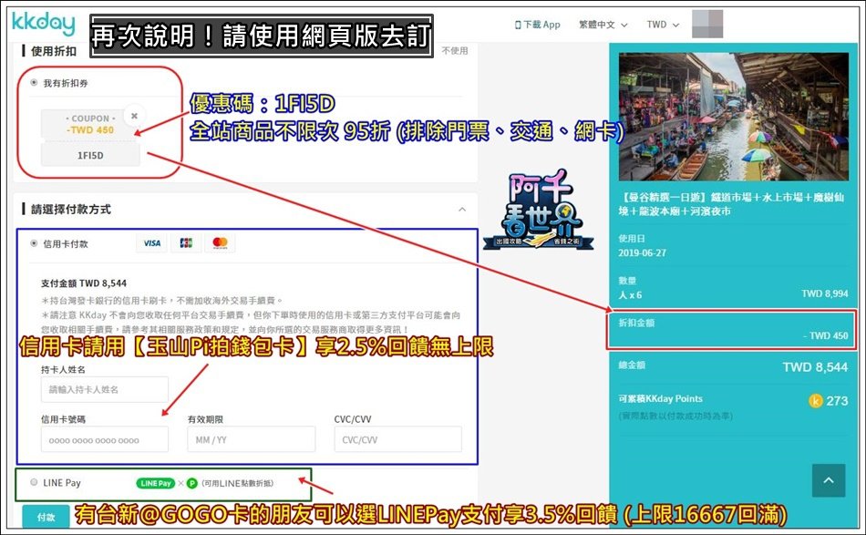This screenshot has height=535, width=866.
Task: Click the 可用LINE點數折抵 note
Action: tap(238, 483)
